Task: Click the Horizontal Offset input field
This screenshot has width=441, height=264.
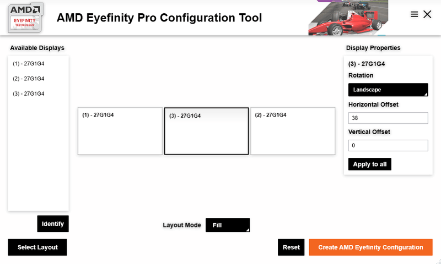Action: pyautogui.click(x=388, y=118)
